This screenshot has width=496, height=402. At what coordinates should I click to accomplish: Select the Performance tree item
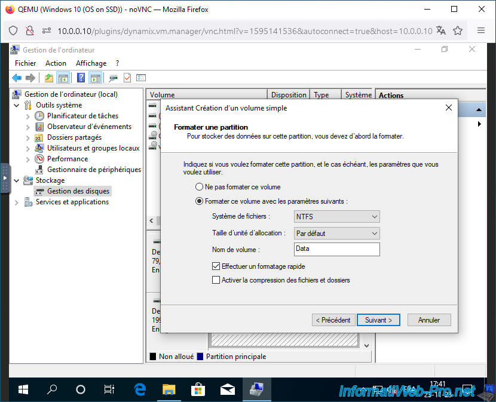tap(68, 159)
